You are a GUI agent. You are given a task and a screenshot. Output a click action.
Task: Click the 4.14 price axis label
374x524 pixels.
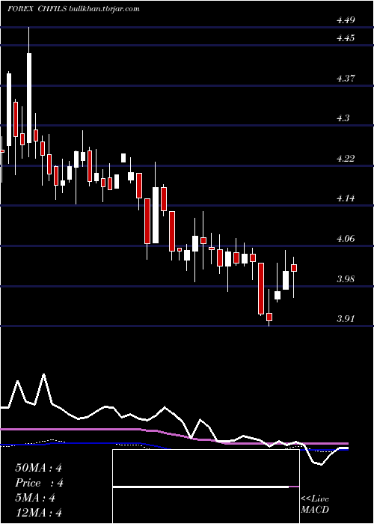pyautogui.click(x=346, y=198)
